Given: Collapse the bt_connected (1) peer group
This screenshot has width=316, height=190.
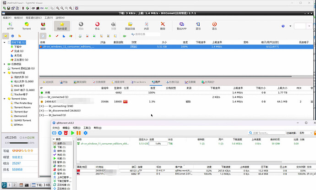Looking at the screenshot, I should click(x=40, y=97).
